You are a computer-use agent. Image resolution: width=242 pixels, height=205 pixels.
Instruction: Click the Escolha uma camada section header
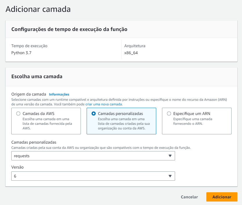click(x=37, y=77)
